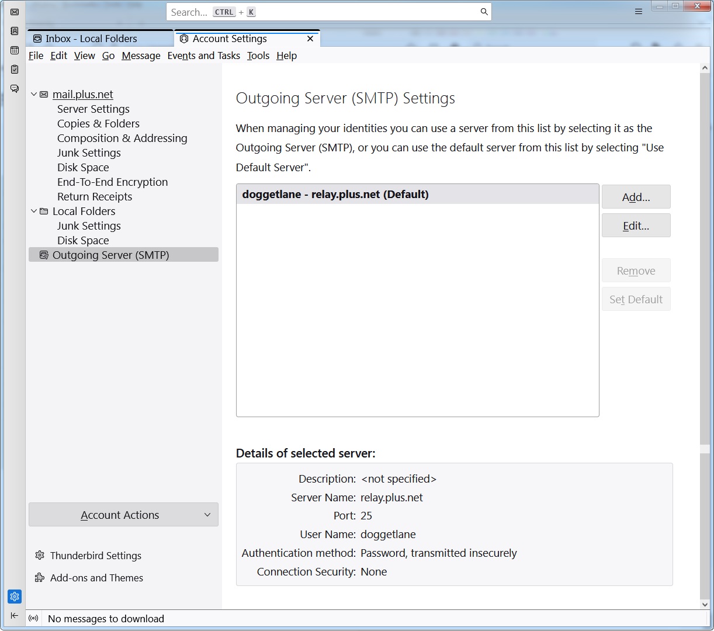The height and width of the screenshot is (631, 714).
Task: Open the Calendar space icon
Action: point(15,50)
